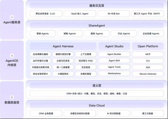Viewport: 168px width, 119px height.
Task: Open the Agent Builder item
Action: coord(114,54)
